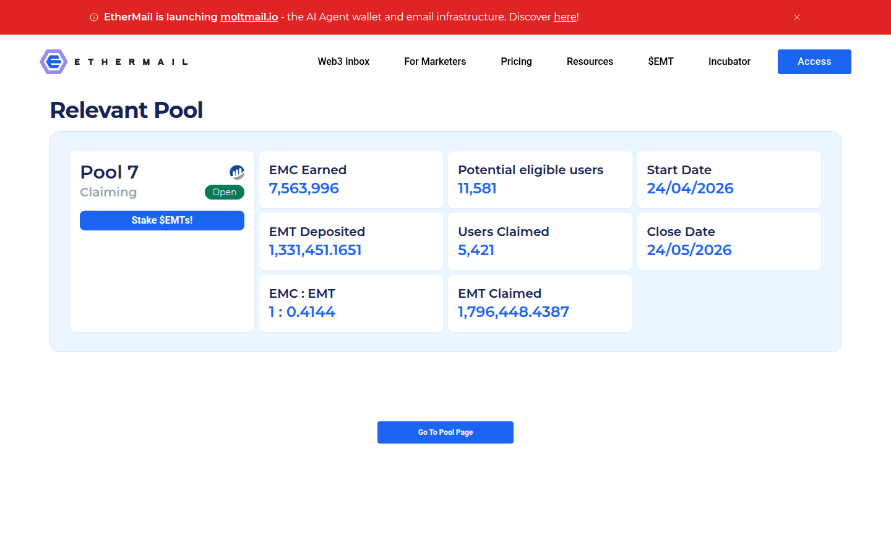
Task: Click the green Open status badge
Action: click(x=225, y=192)
